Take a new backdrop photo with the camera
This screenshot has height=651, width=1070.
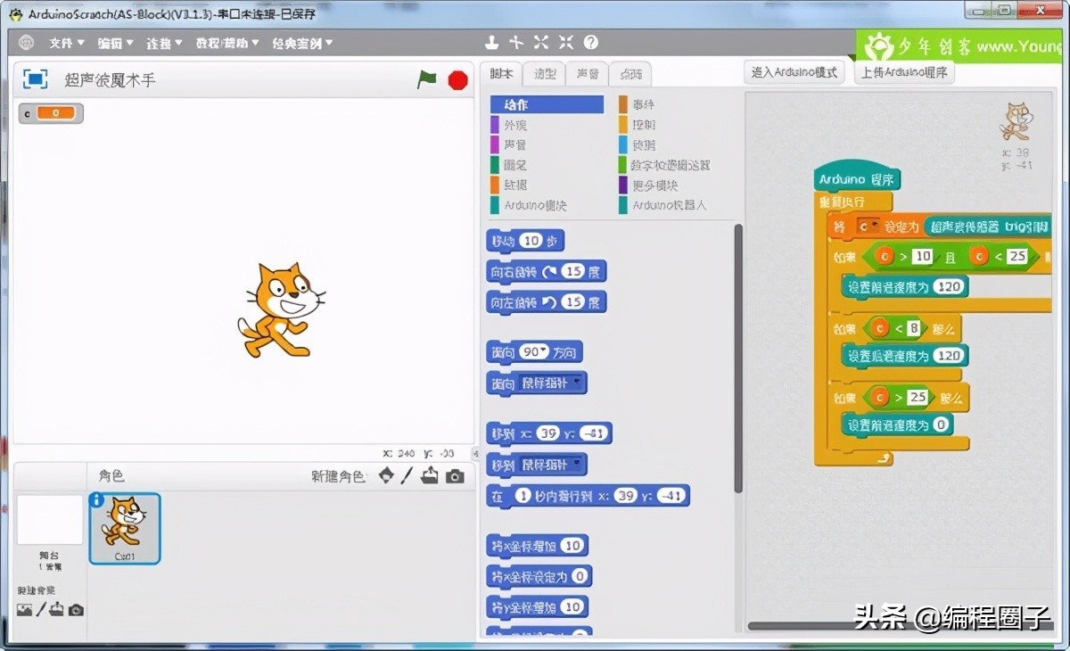[x=76, y=610]
